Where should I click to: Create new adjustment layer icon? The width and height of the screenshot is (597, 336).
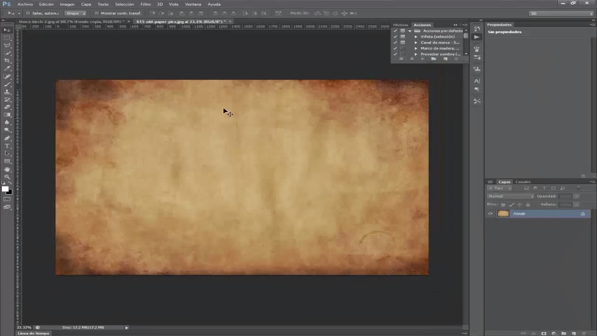[554, 334]
